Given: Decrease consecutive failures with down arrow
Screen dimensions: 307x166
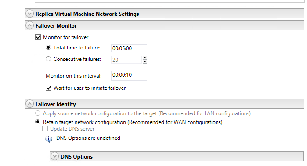Looking at the screenshot, I should [x=145, y=62].
